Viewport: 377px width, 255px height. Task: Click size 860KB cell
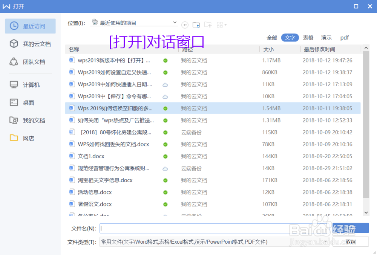270,72
